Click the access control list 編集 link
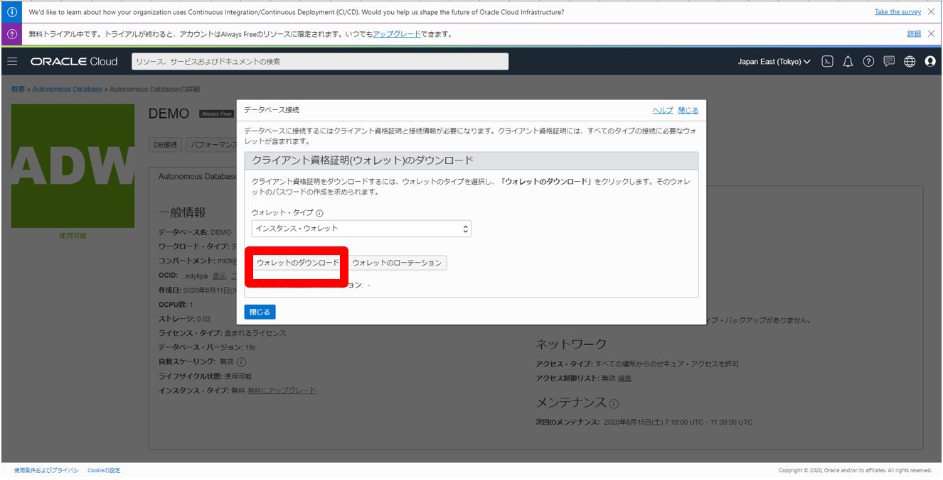This screenshot has width=943, height=480. [624, 378]
